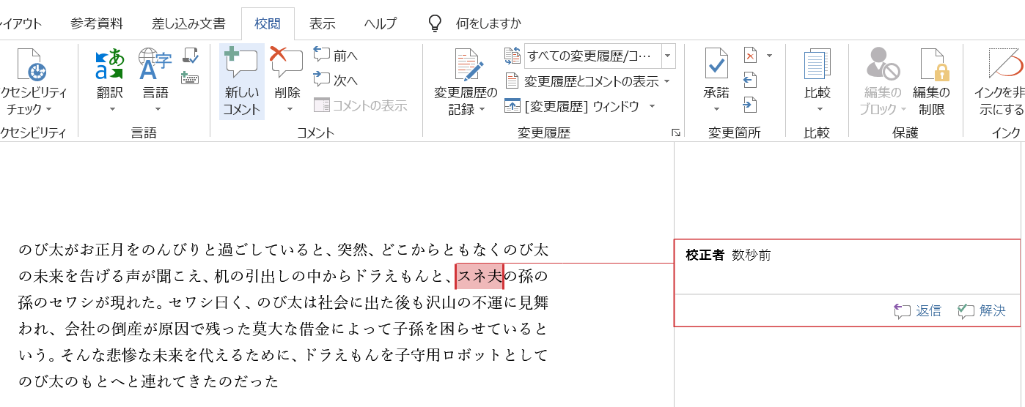Click the 校正者 author name in comment
1025x407 pixels.
coord(705,255)
